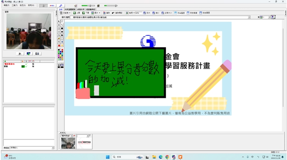This screenshot has height=160, width=287.
Task: Select the red apple stamp tool
Action: 59,45
